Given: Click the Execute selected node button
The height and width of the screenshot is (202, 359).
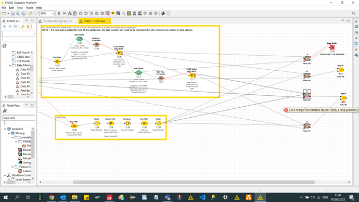Looking at the screenshot, I should click(x=81, y=14).
